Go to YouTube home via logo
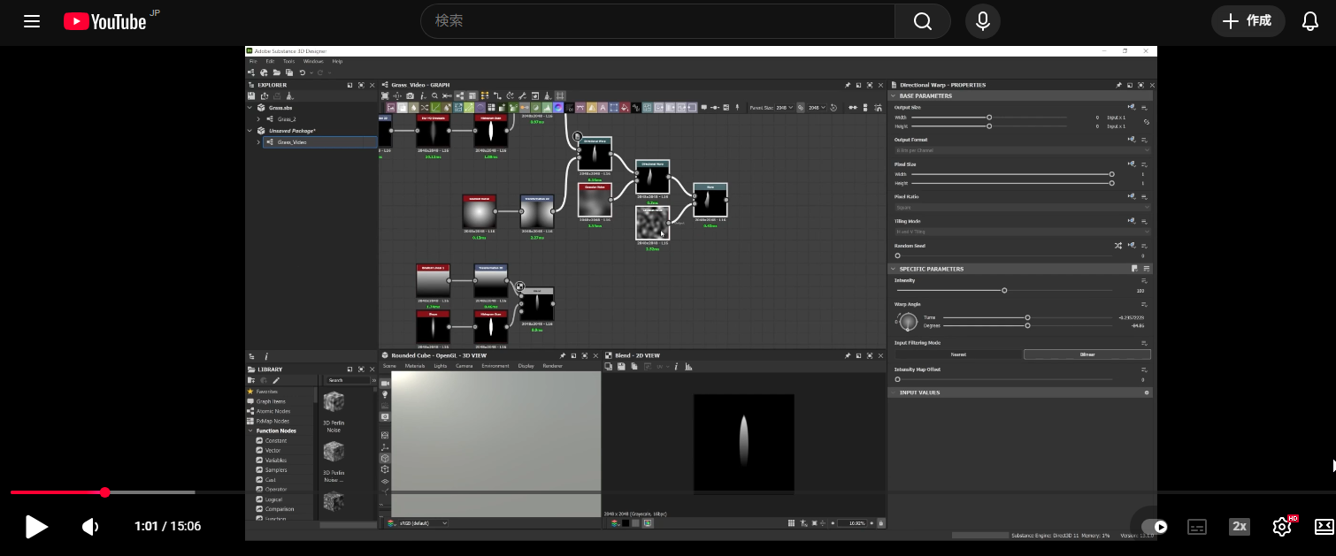 pyautogui.click(x=105, y=21)
